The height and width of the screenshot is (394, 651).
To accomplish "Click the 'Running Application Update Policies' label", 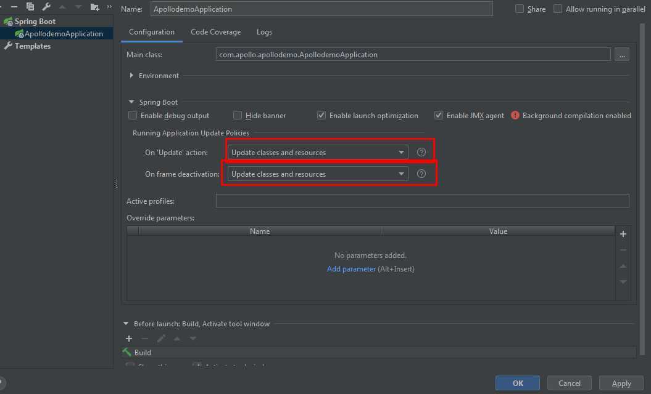I will point(191,132).
